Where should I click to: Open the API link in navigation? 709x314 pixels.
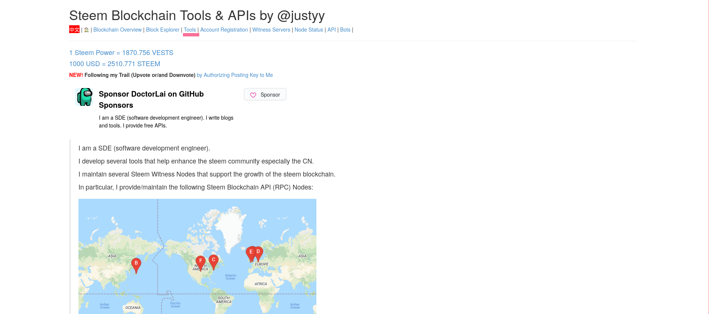[332, 30]
